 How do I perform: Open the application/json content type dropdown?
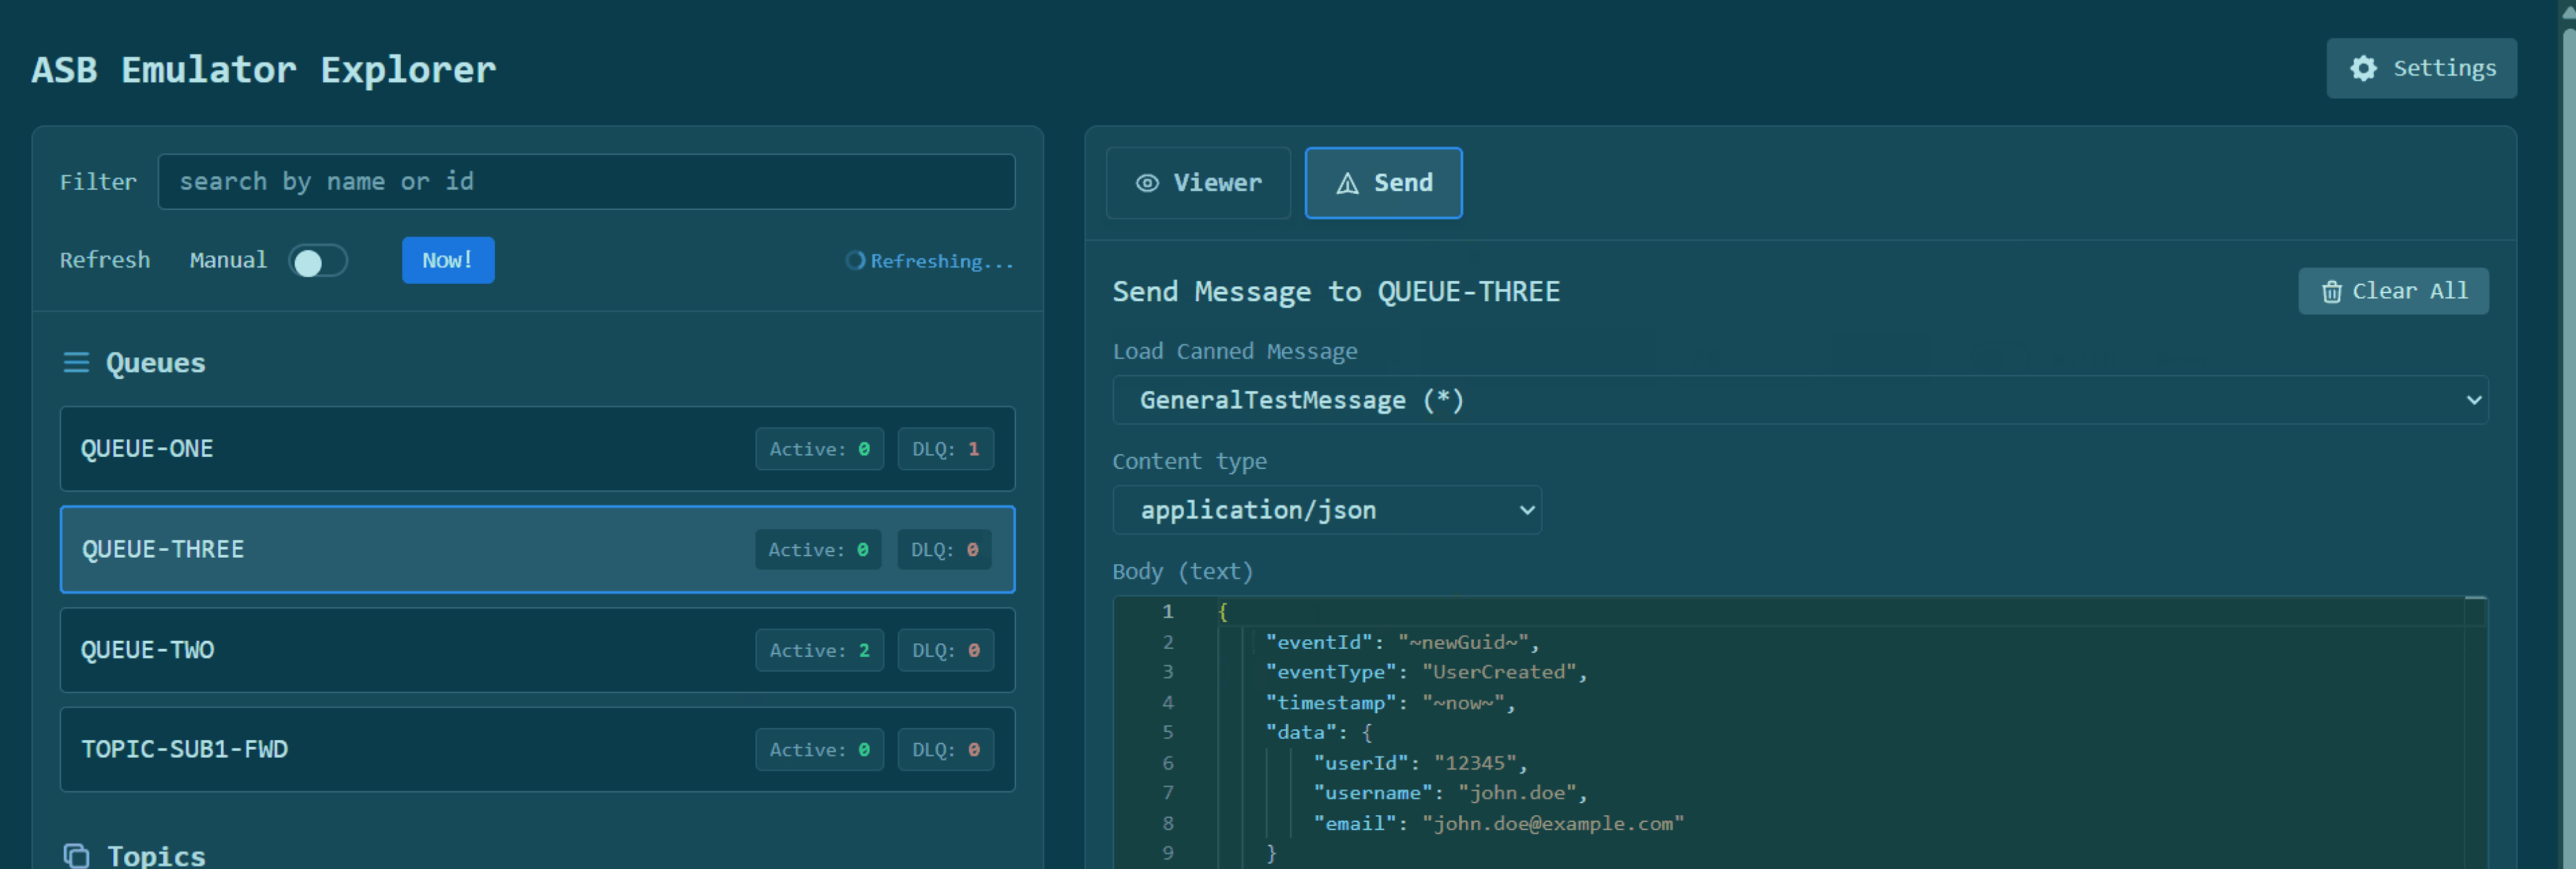(1326, 510)
